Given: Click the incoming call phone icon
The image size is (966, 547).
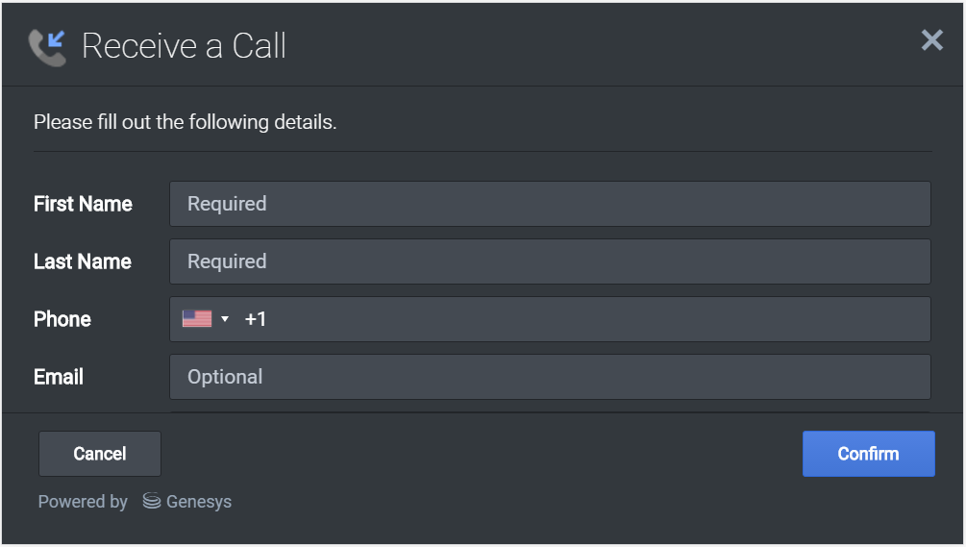Looking at the screenshot, I should [47, 46].
